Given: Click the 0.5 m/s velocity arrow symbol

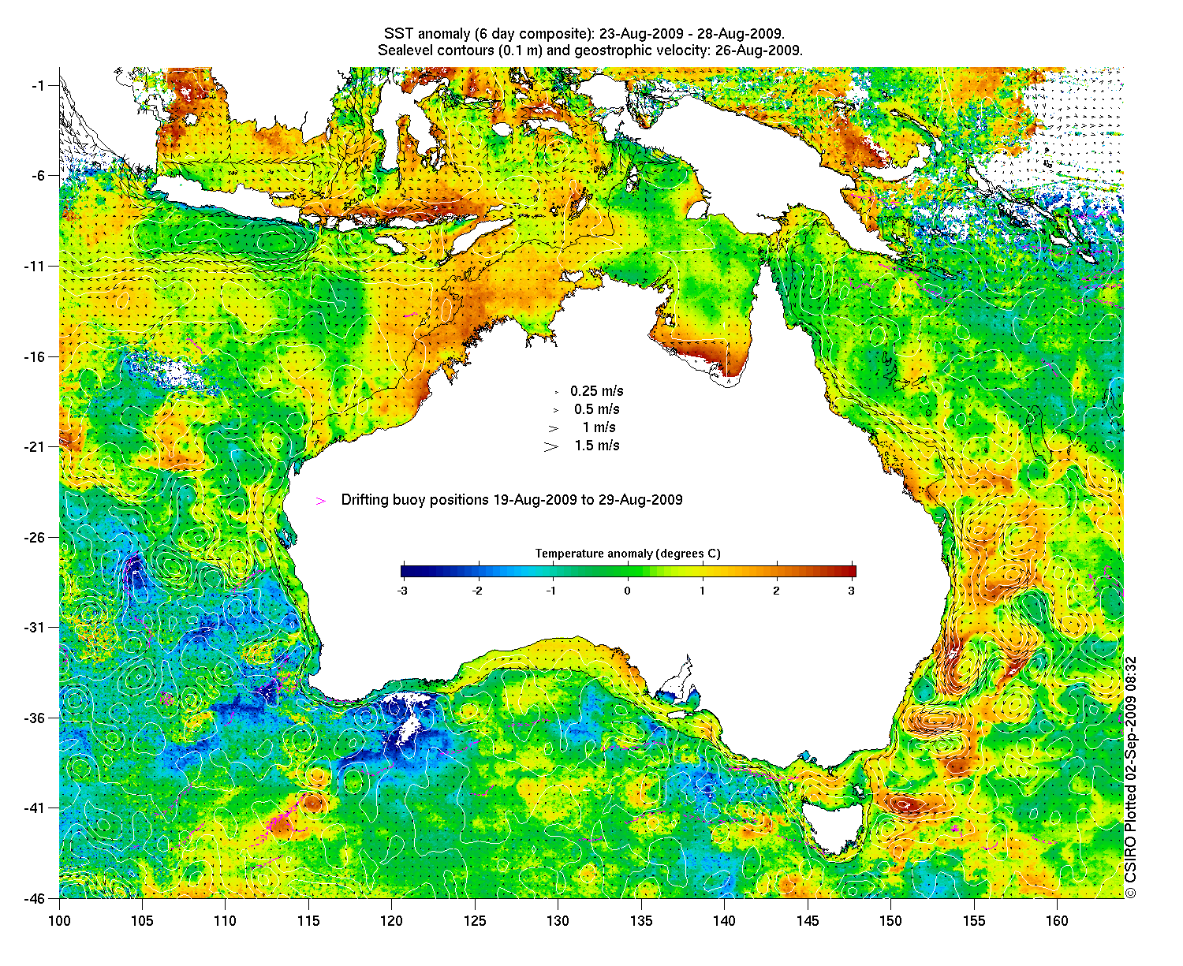Looking at the screenshot, I should pyautogui.click(x=556, y=410).
